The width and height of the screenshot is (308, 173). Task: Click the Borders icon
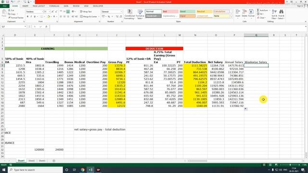pyautogui.click(x=41, y=17)
